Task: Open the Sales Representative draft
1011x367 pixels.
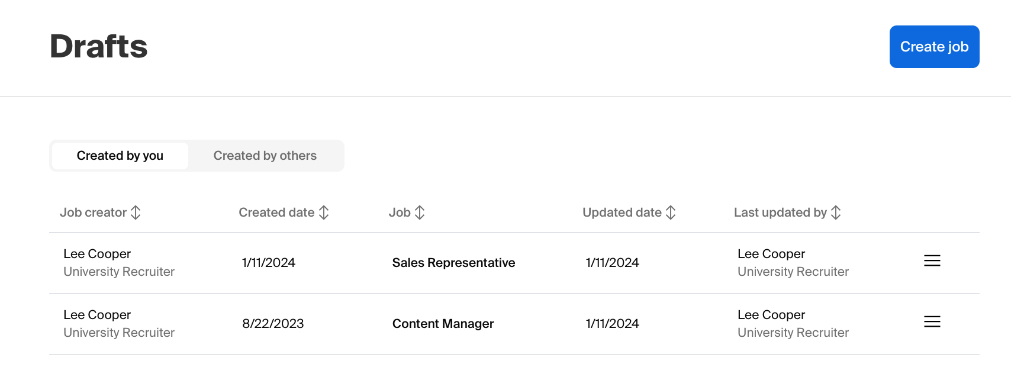Action: [453, 262]
